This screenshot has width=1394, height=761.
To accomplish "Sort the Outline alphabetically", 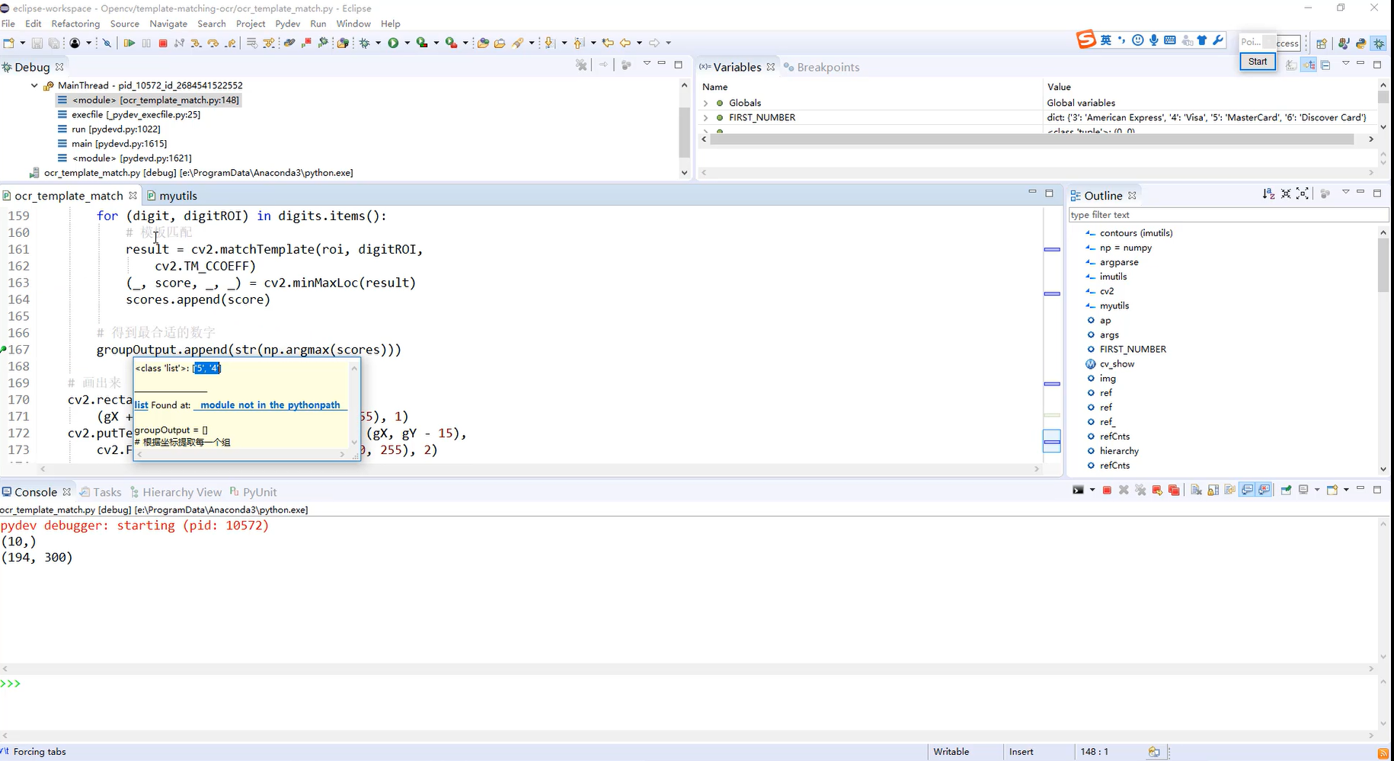I will pos(1268,193).
